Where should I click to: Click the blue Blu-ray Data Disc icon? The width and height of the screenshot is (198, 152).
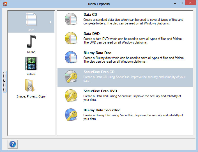pos(71,57)
